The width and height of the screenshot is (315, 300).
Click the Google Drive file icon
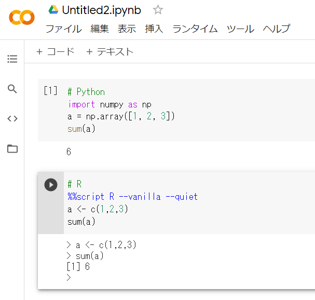(x=53, y=10)
